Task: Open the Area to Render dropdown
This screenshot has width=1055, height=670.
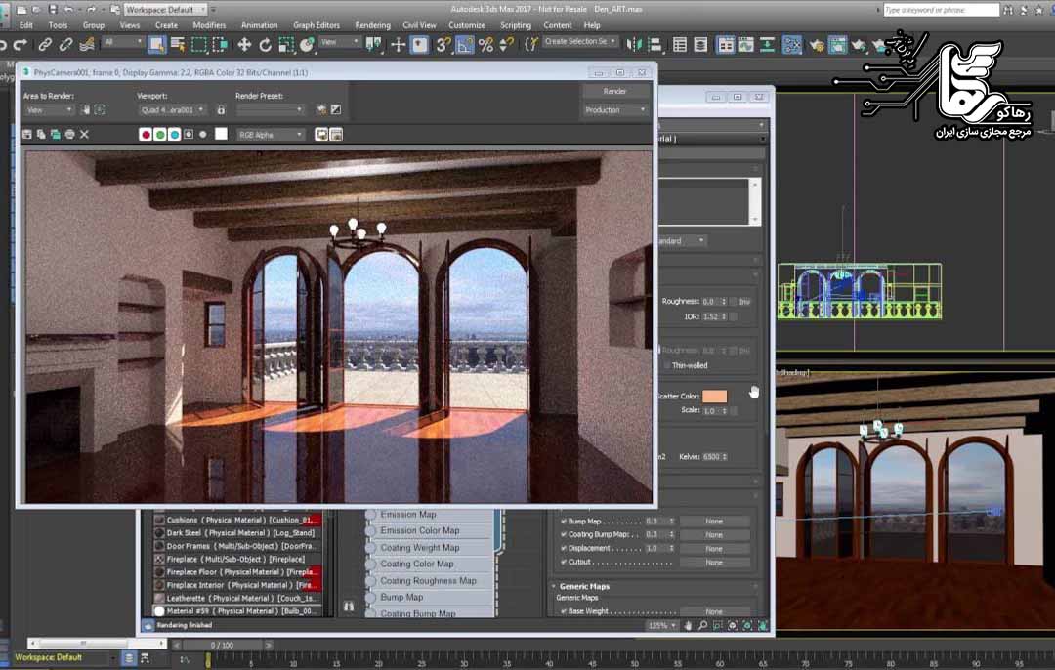Action: [49, 110]
